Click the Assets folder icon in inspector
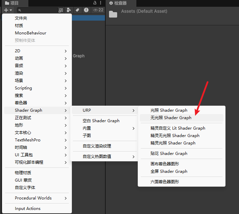 pyautogui.click(x=113, y=14)
